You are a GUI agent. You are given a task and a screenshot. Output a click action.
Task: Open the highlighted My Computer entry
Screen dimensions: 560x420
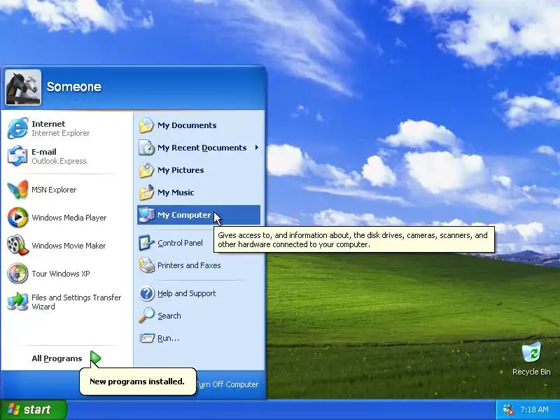(199, 215)
